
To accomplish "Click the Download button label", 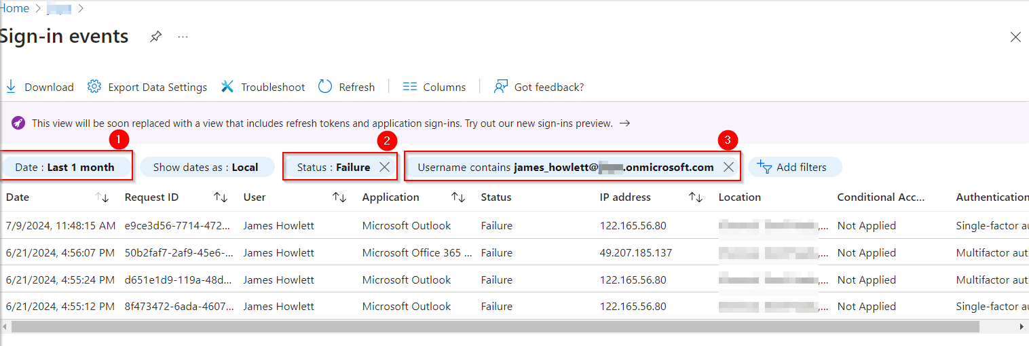I will pos(49,87).
